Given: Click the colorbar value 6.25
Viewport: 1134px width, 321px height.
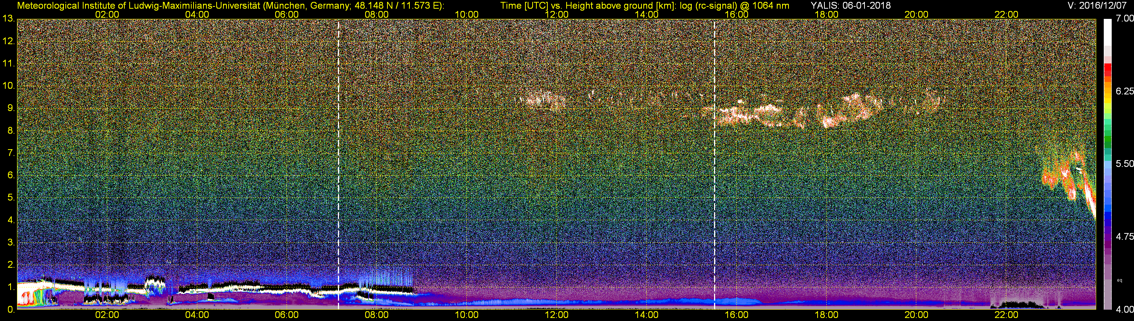Looking at the screenshot, I should click(x=1124, y=91).
